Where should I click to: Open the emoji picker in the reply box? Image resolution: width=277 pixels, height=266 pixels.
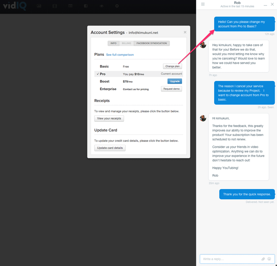(269, 259)
